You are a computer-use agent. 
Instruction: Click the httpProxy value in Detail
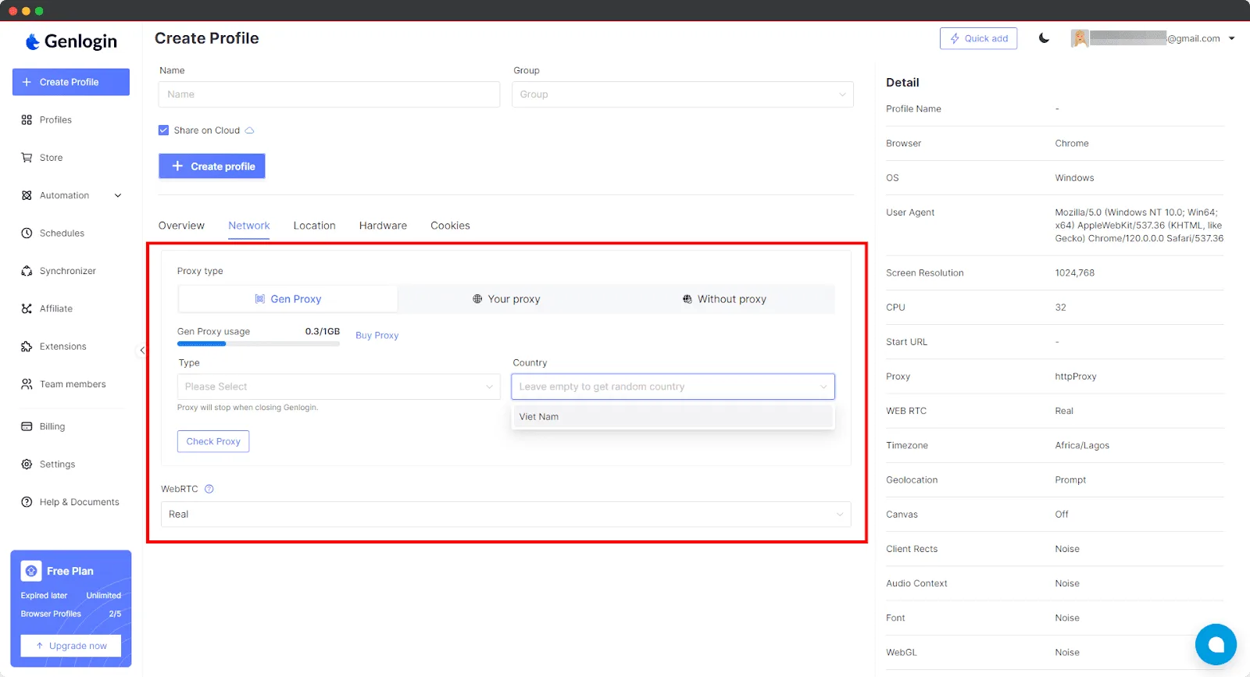[x=1076, y=376]
